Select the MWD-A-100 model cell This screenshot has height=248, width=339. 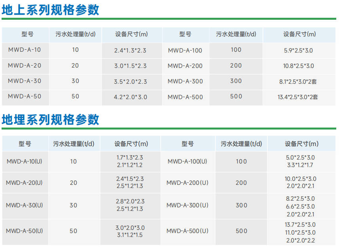coord(185,51)
